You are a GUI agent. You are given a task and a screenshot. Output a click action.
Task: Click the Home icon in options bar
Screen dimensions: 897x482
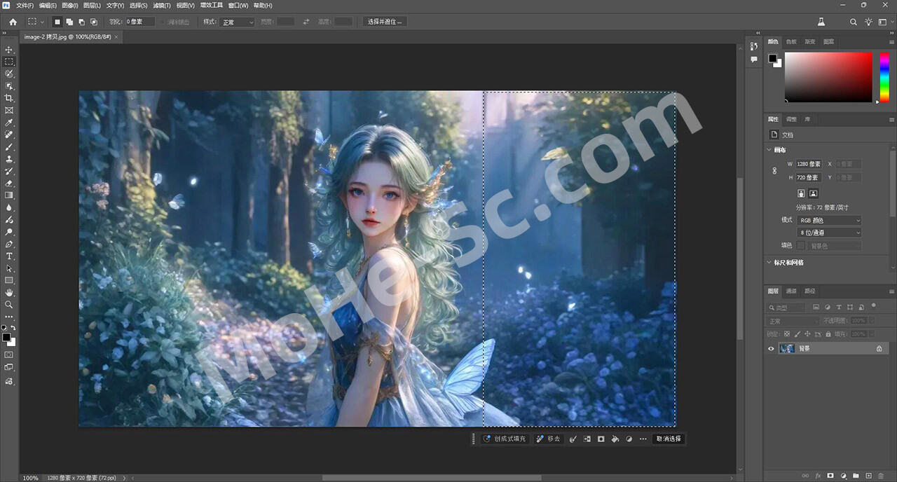point(13,22)
